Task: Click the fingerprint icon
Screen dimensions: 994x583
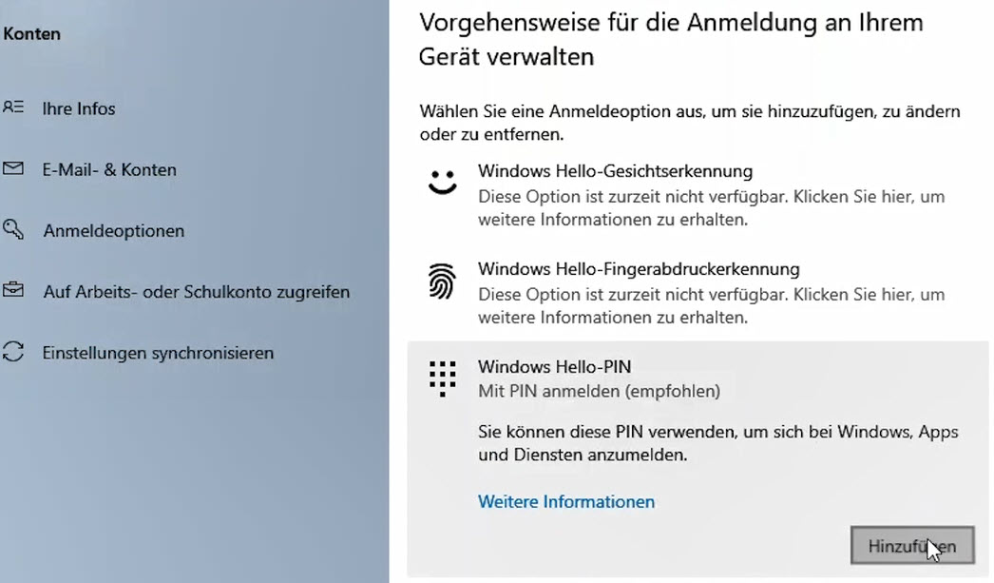Action: pyautogui.click(x=442, y=281)
